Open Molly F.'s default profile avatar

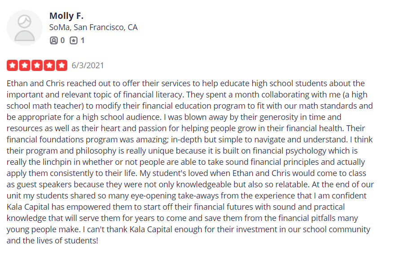(25, 28)
